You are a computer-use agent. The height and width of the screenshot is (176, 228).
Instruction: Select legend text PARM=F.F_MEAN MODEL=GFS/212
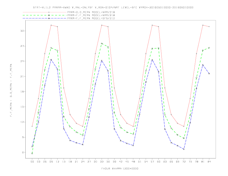pyautogui.click(x=91, y=18)
